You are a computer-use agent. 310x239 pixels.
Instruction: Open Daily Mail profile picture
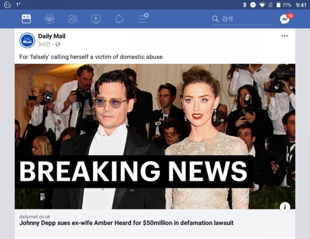pyautogui.click(x=27, y=40)
